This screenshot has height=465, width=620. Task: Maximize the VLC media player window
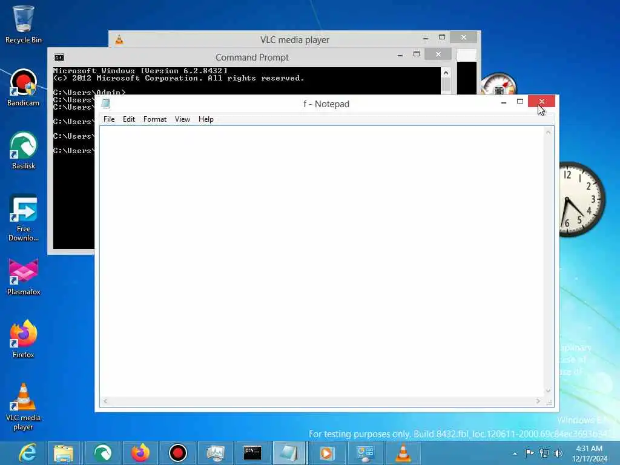click(441, 37)
